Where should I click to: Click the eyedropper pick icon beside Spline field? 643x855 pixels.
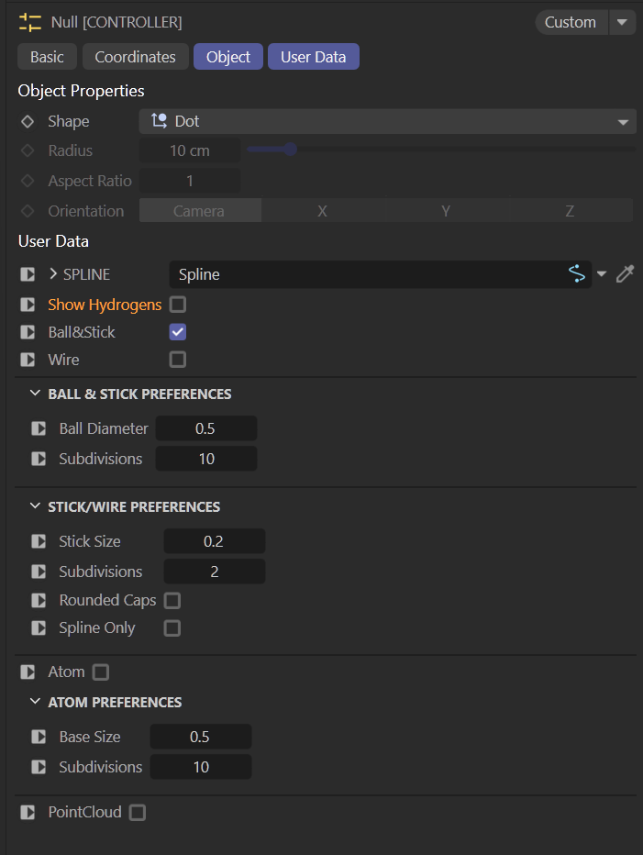625,274
